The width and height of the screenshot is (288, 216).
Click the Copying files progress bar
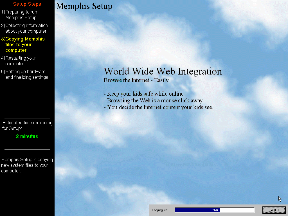pos(215,210)
